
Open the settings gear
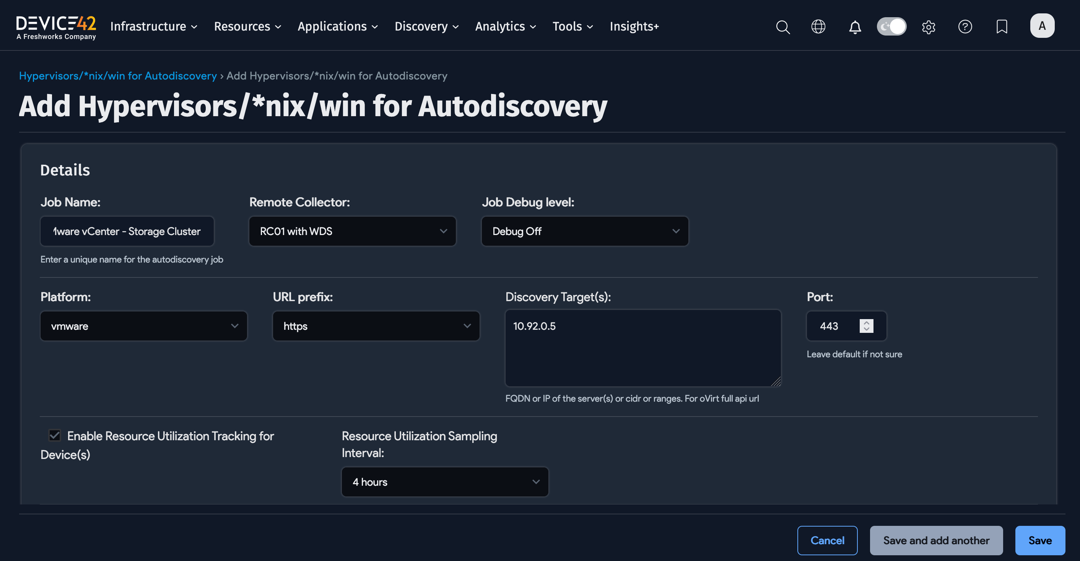coord(928,26)
